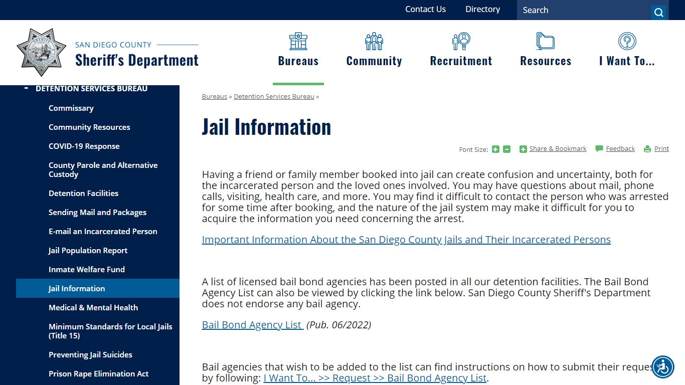Click into the Search field
The image size is (685, 385).
(x=584, y=10)
